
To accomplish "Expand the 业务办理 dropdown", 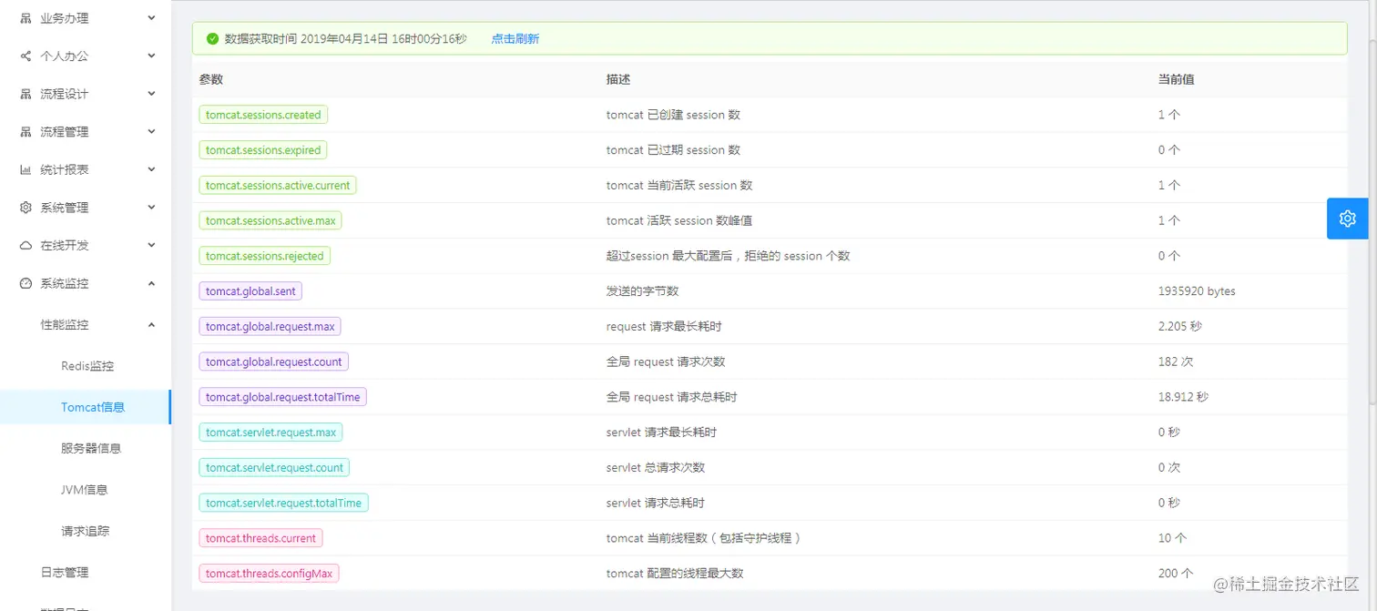I will [x=152, y=17].
